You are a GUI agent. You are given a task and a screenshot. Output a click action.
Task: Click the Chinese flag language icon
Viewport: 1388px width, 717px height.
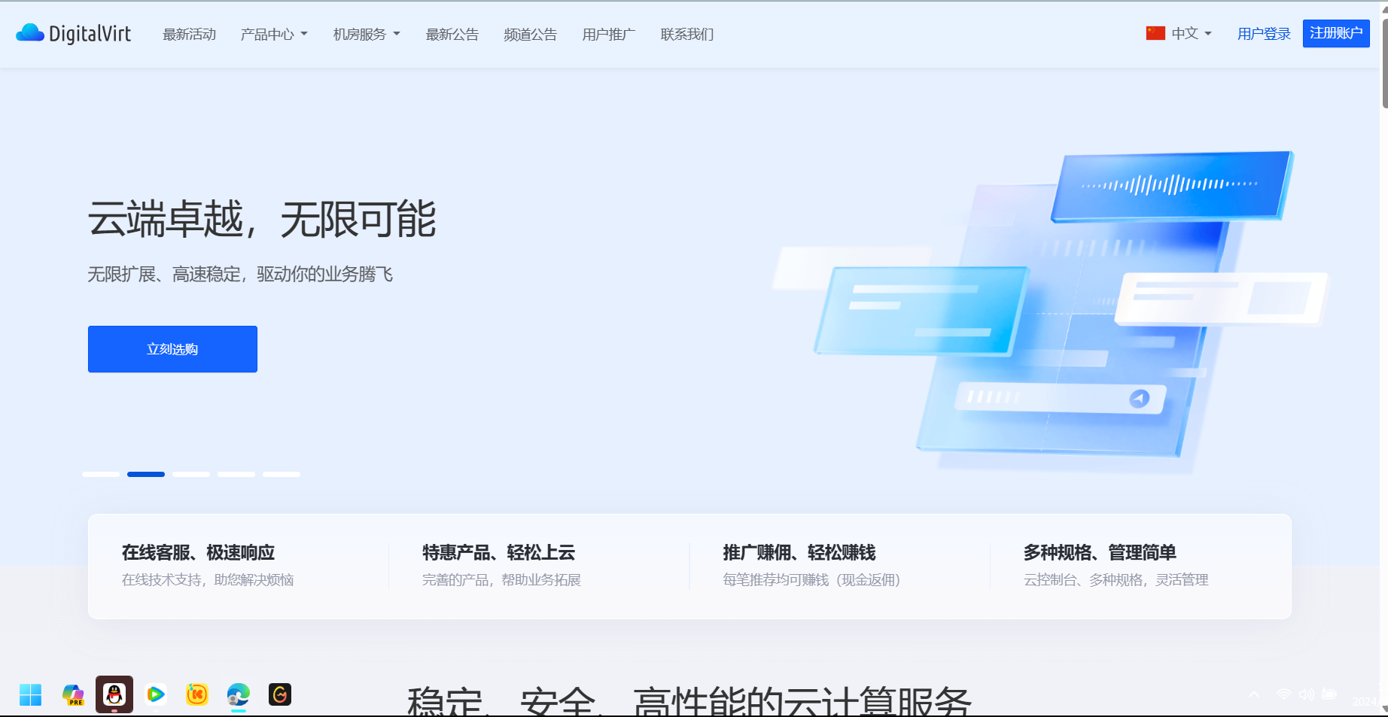point(1155,34)
